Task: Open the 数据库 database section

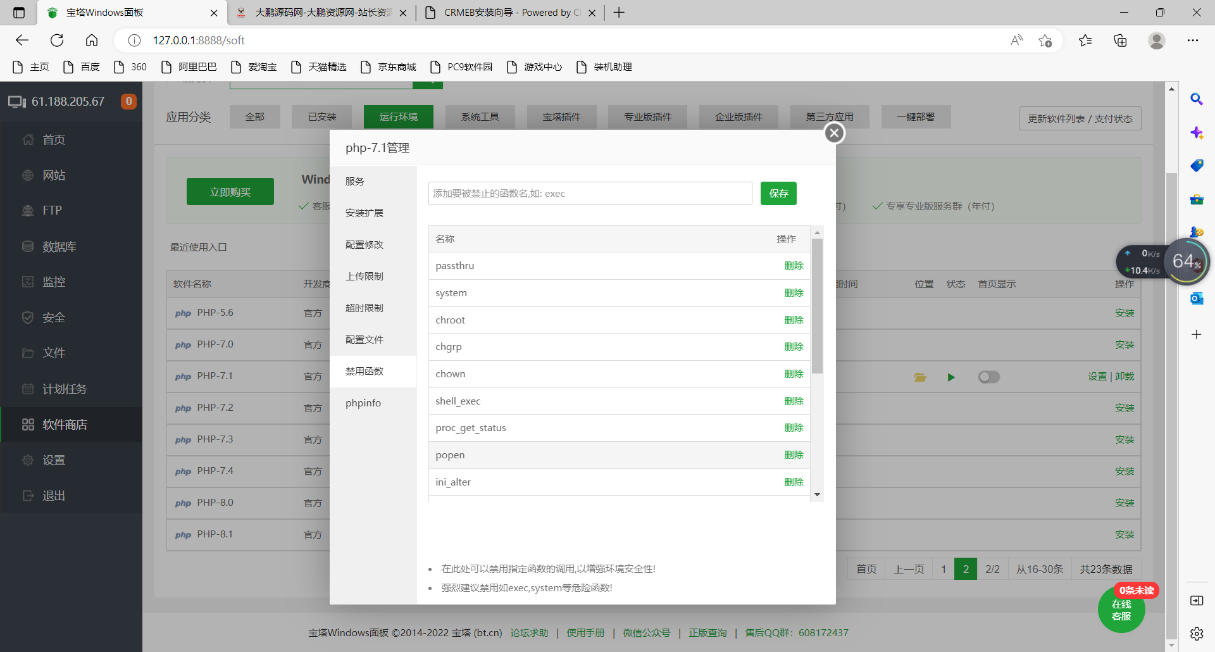Action: click(59, 246)
